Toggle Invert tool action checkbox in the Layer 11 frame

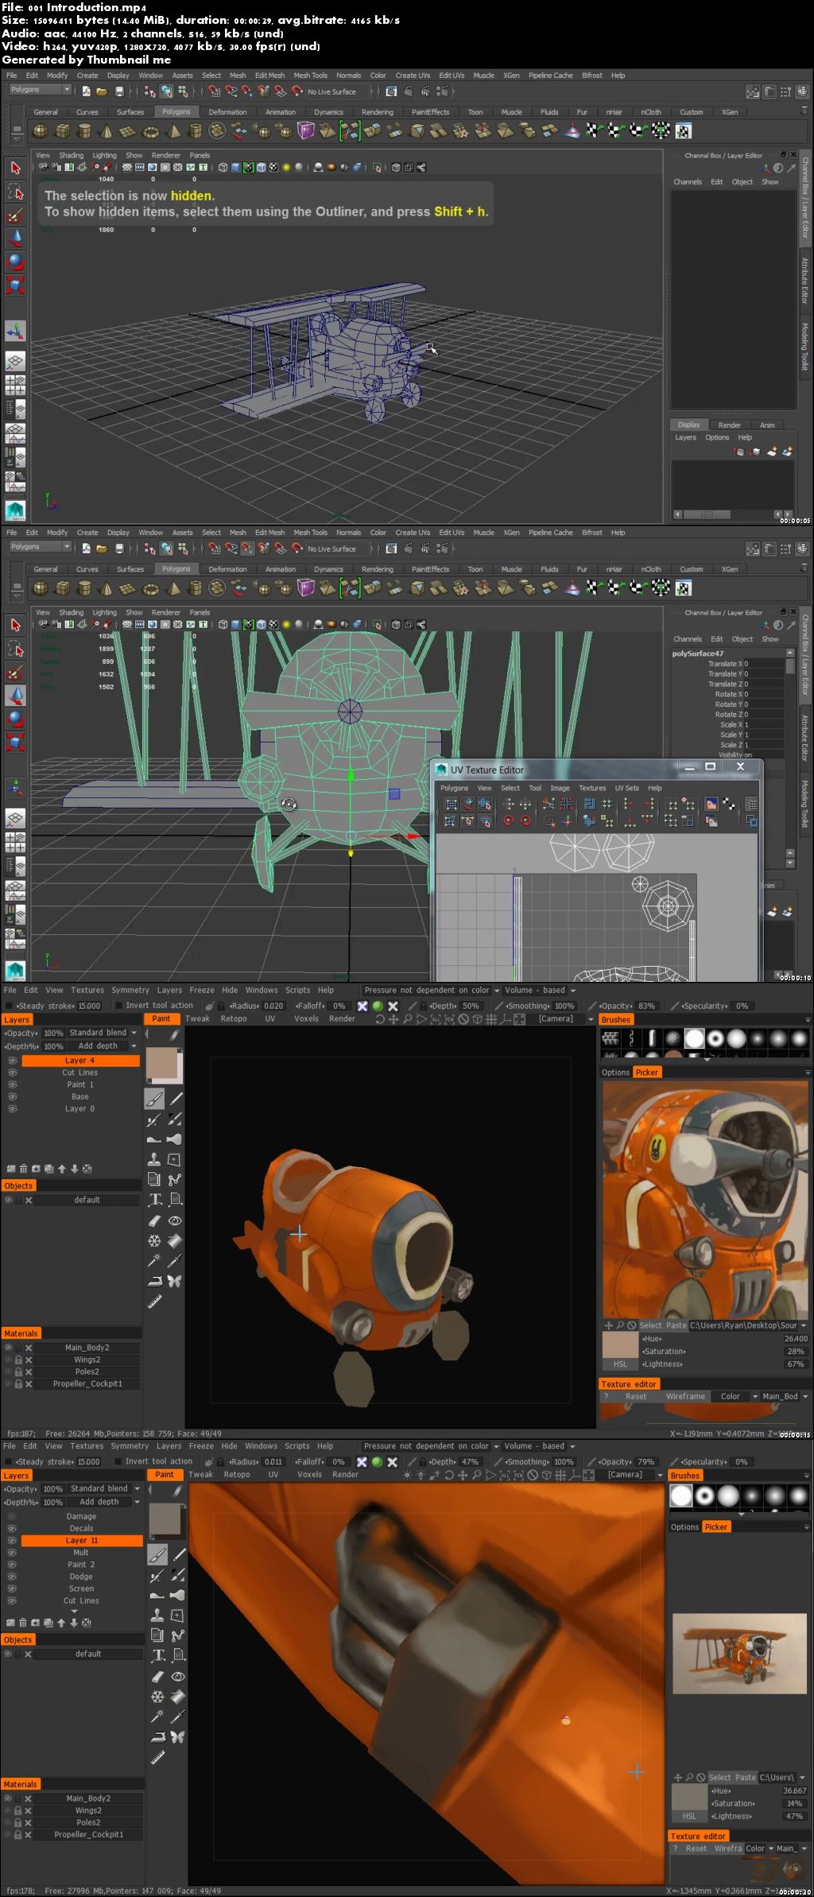[118, 1461]
